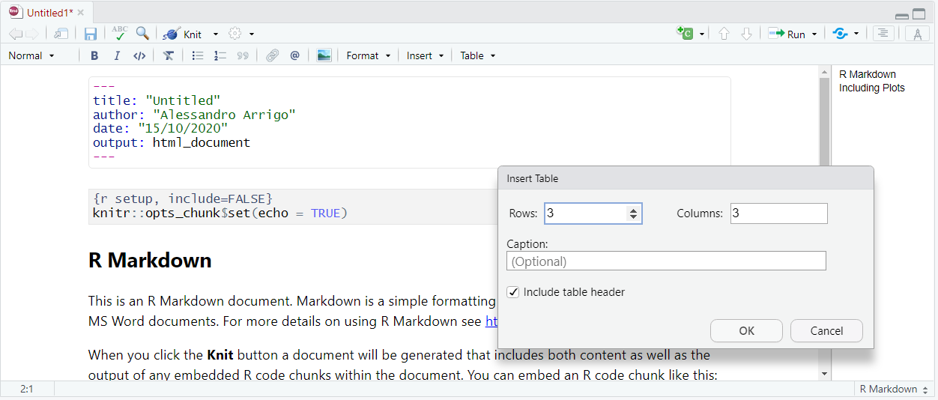Open the R Markdown file type selector
The height and width of the screenshot is (400, 938).
coord(894,390)
